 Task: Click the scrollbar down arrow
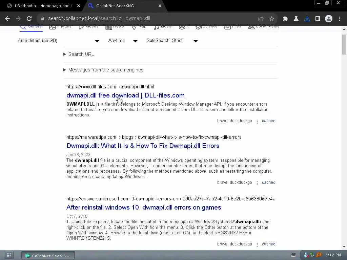point(344,247)
